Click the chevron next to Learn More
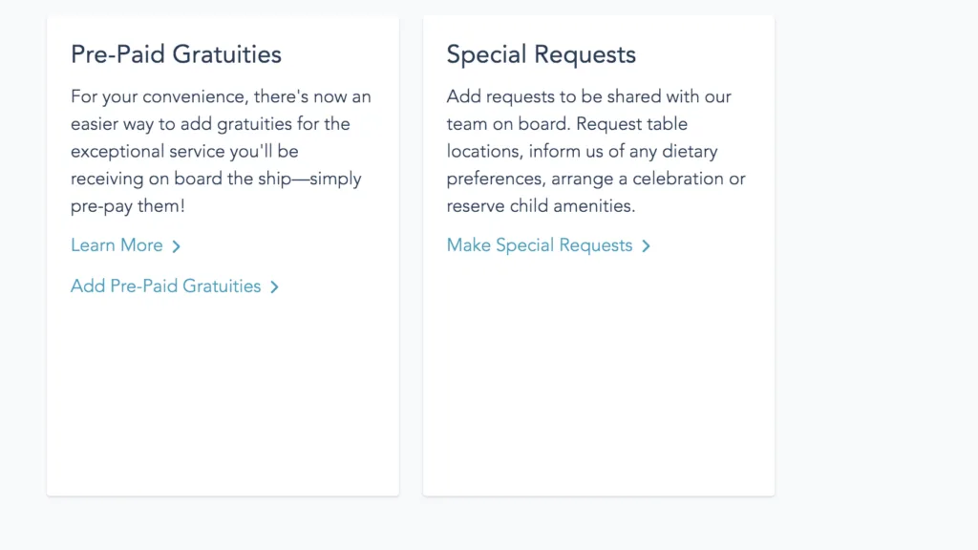 176,246
